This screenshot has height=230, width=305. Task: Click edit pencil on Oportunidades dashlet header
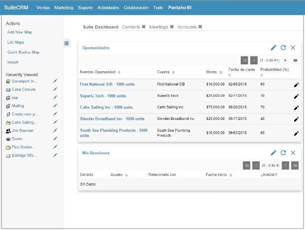[274, 48]
